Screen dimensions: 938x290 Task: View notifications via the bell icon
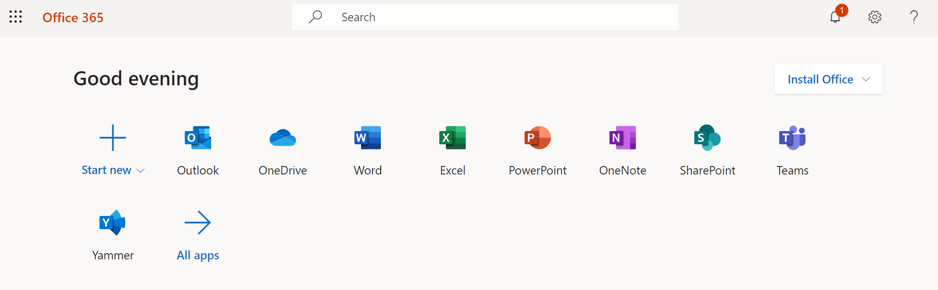835,17
